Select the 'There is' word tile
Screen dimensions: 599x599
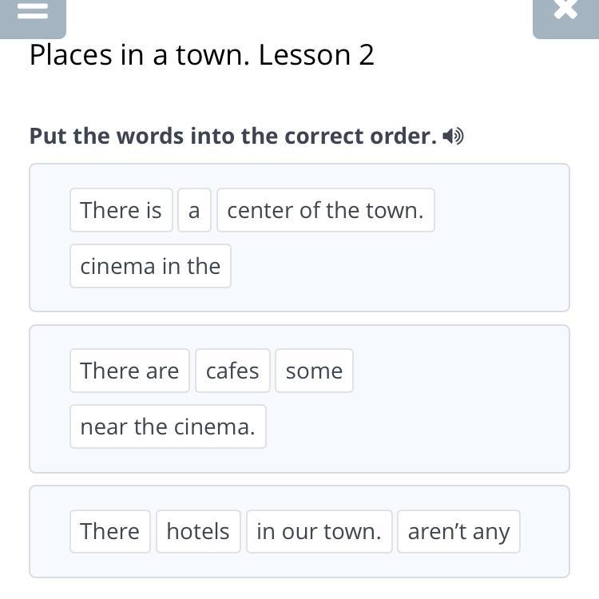click(121, 210)
